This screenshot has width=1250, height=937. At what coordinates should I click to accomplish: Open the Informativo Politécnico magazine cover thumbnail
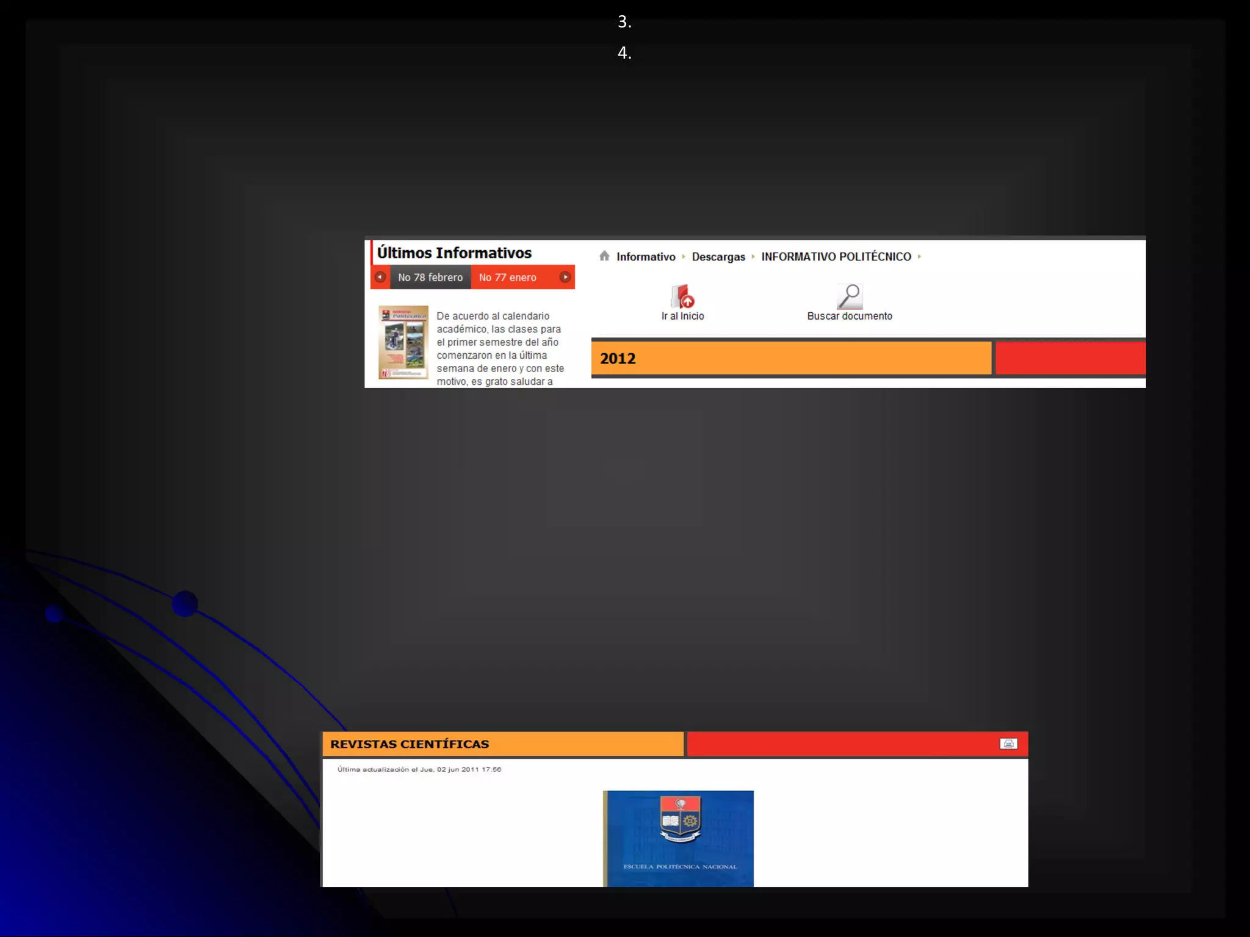403,342
